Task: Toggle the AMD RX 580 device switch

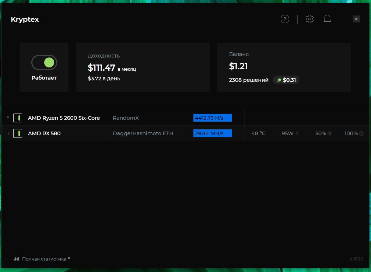Action: click(x=18, y=133)
